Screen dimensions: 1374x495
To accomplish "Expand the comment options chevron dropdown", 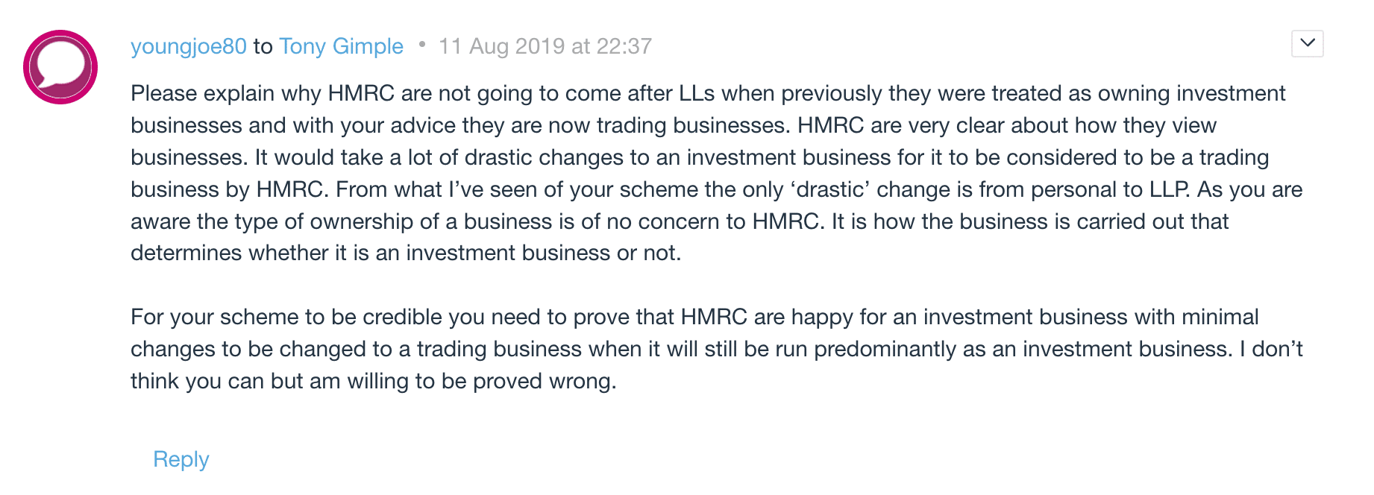I will click(x=1307, y=43).
